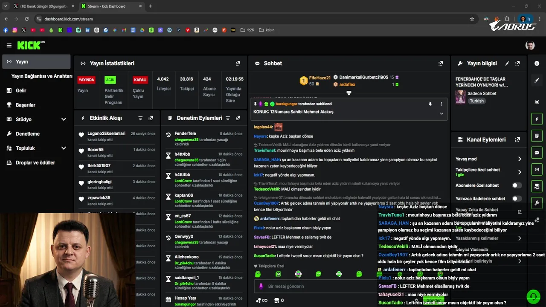The width and height of the screenshot is (546, 307).
Task: Reload the page
Action: click(x=26, y=19)
